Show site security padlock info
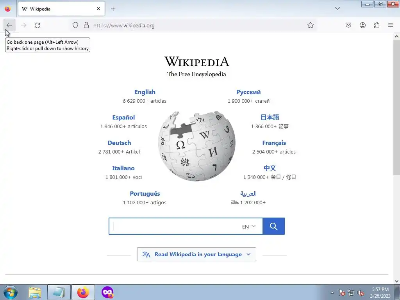 (86, 25)
